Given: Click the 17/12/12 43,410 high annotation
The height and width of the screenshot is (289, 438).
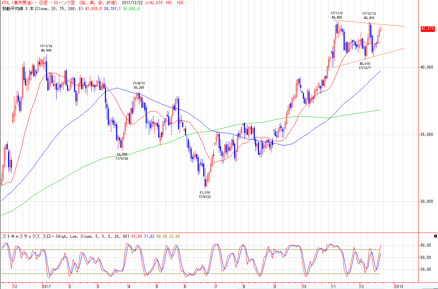Looking at the screenshot, I should coord(369,15).
